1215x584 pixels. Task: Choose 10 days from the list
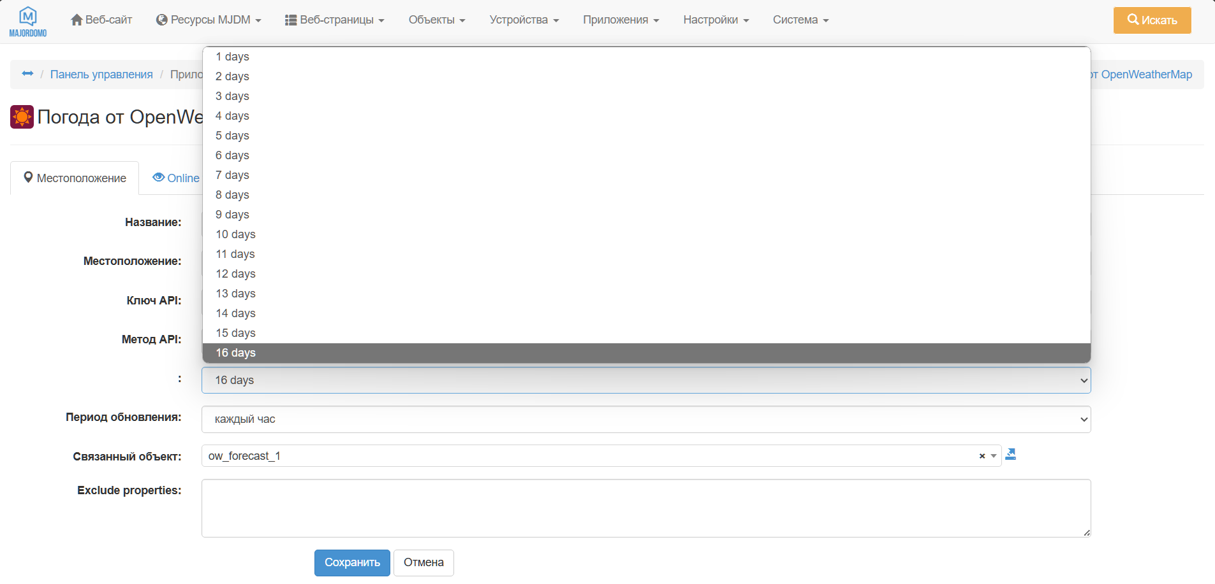(646, 234)
